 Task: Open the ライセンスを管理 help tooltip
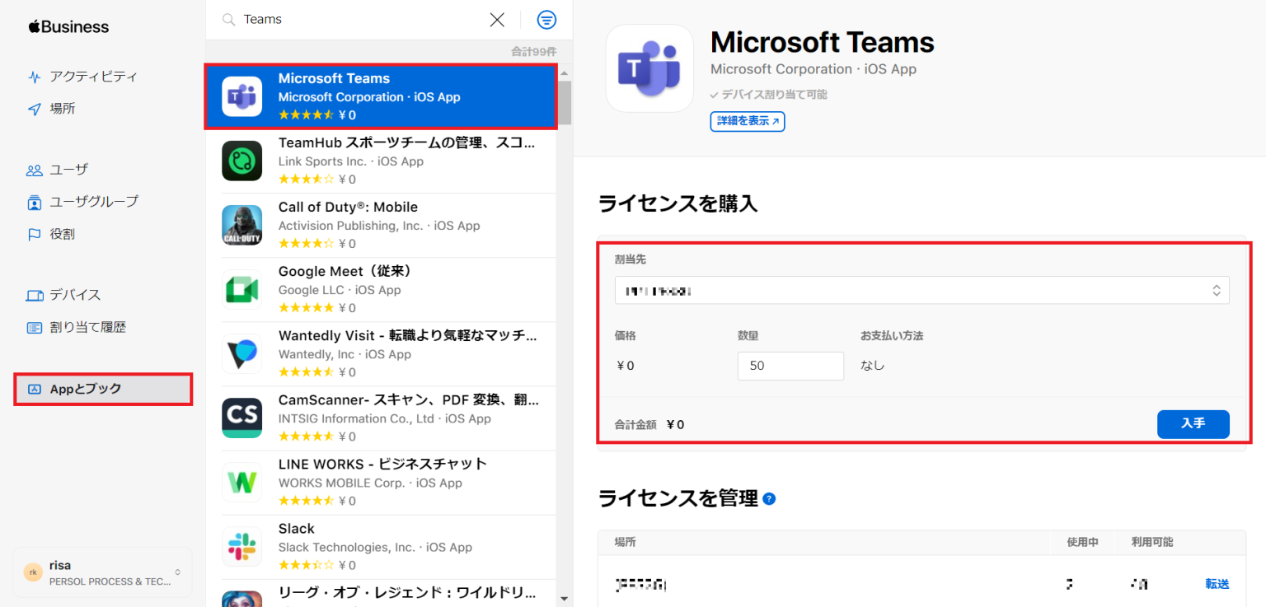click(x=770, y=498)
